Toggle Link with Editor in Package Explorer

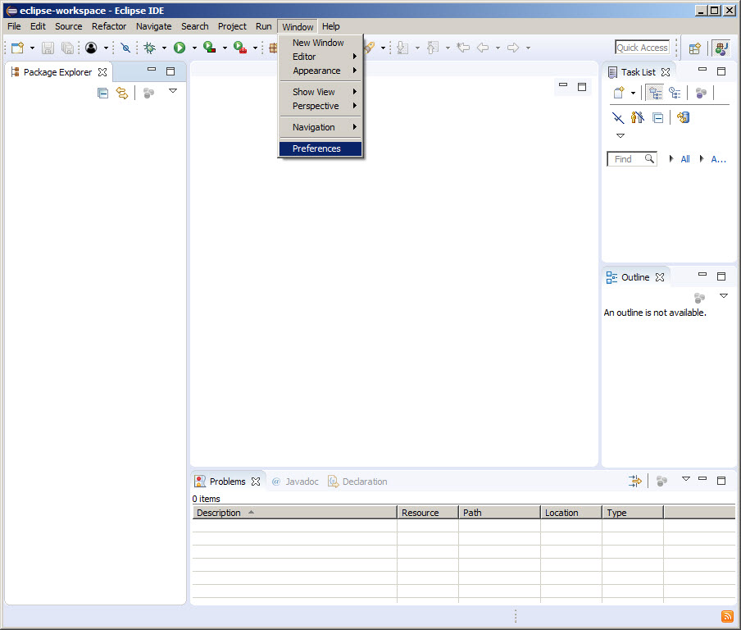(x=122, y=94)
